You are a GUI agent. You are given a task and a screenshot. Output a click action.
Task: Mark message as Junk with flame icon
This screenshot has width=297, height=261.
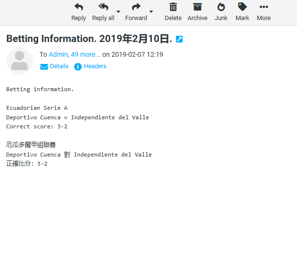221,7
